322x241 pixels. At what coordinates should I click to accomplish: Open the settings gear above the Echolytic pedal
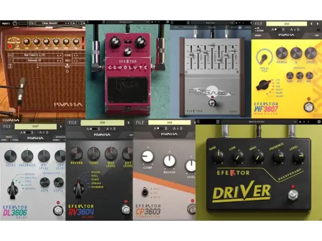[167, 22]
